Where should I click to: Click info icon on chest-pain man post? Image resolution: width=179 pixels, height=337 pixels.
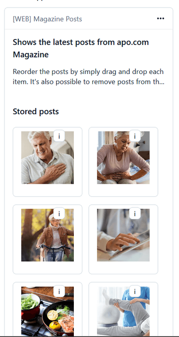(59, 136)
